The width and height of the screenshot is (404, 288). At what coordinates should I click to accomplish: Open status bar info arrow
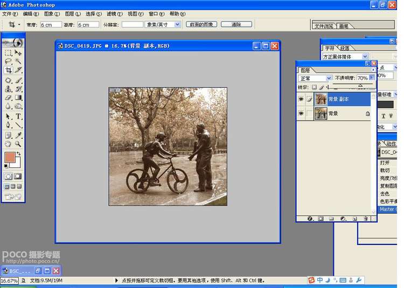(116, 280)
